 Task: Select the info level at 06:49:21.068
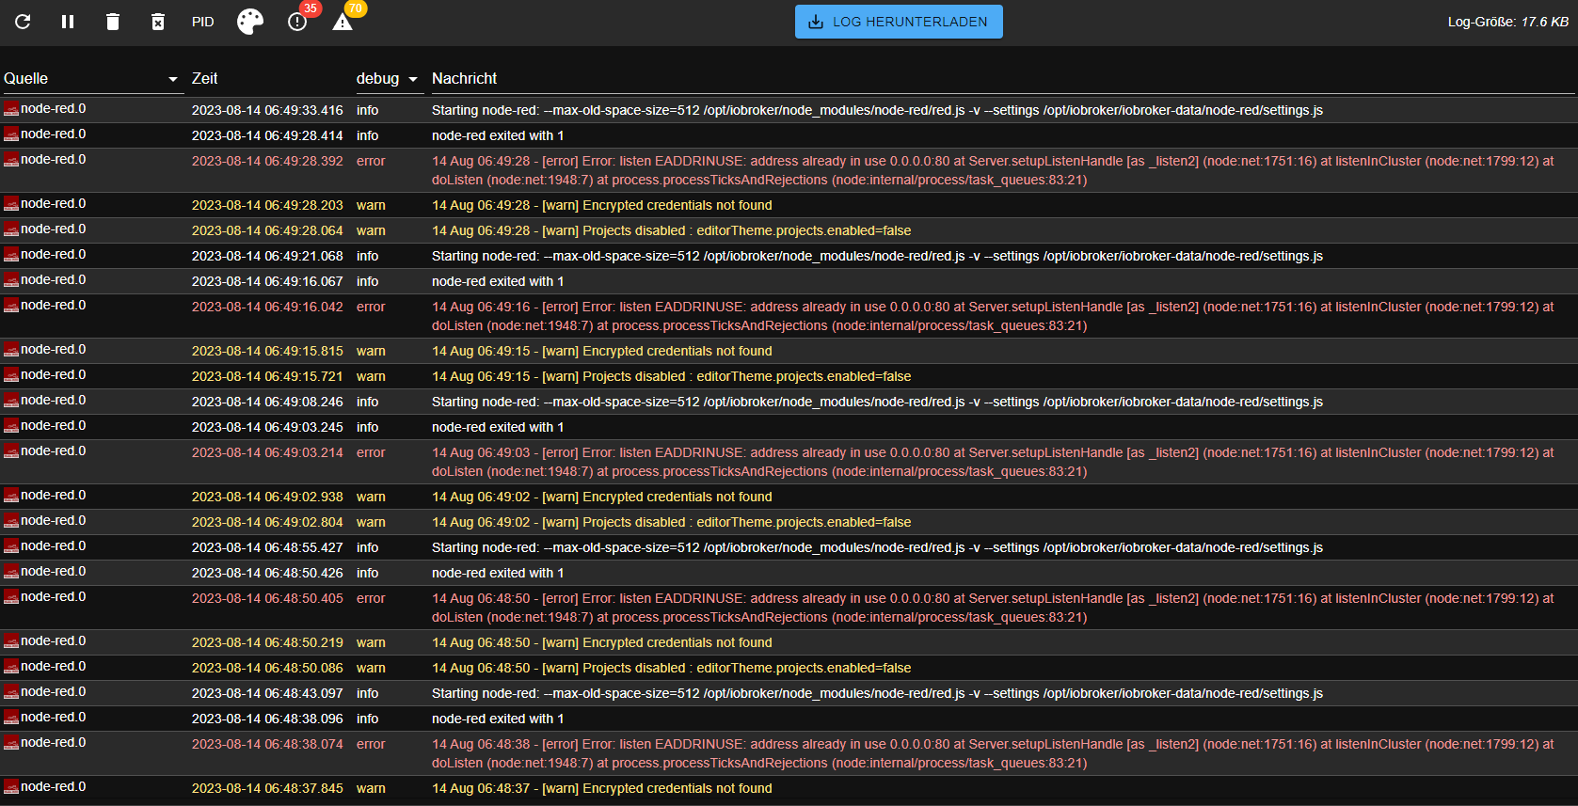[x=367, y=256]
